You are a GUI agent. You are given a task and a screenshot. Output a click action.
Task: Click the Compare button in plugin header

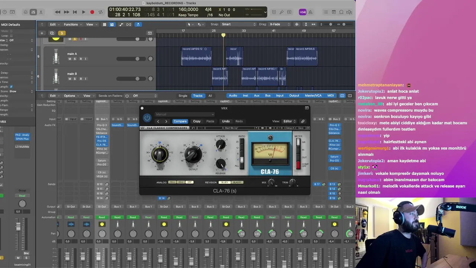pos(180,121)
